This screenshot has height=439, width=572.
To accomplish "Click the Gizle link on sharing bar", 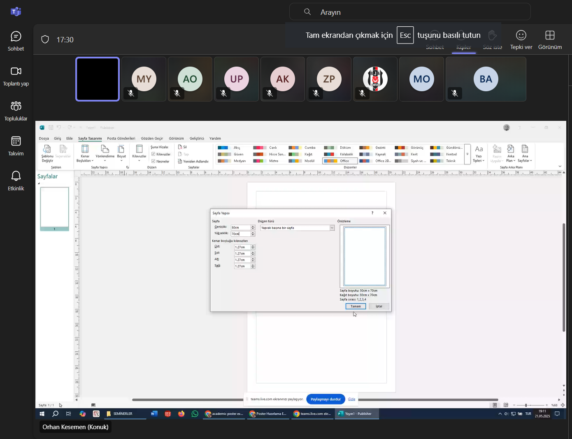I will pyautogui.click(x=351, y=399).
